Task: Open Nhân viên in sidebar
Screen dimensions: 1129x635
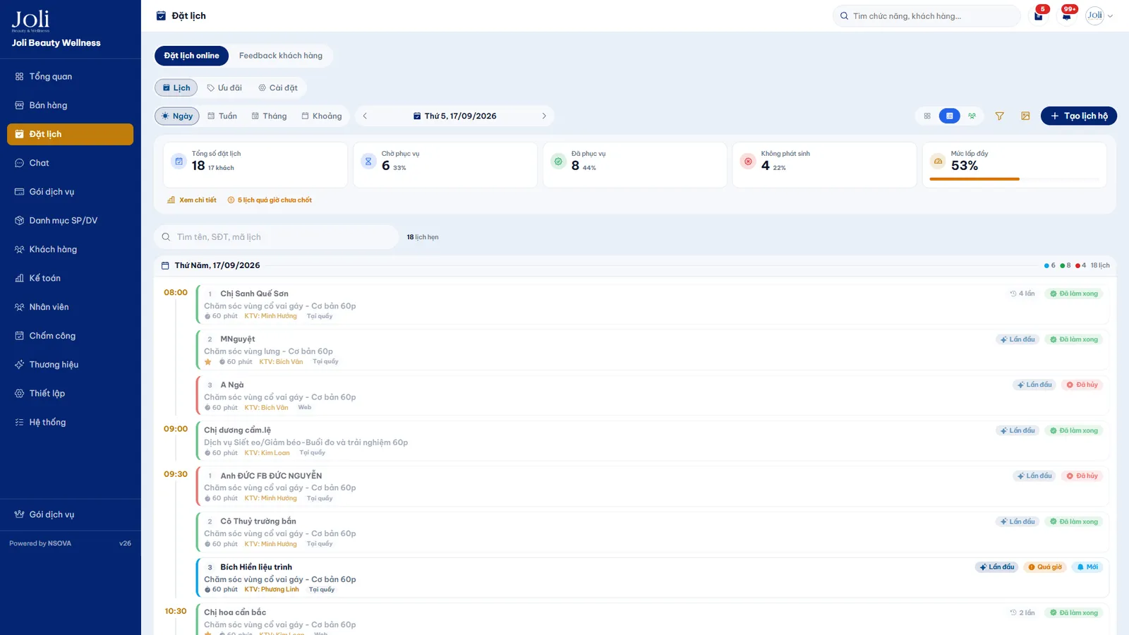Action: click(x=70, y=307)
